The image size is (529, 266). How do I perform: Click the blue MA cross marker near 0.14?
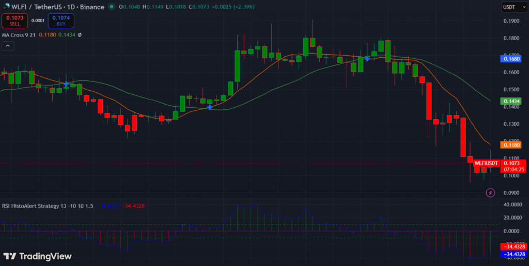click(x=210, y=107)
